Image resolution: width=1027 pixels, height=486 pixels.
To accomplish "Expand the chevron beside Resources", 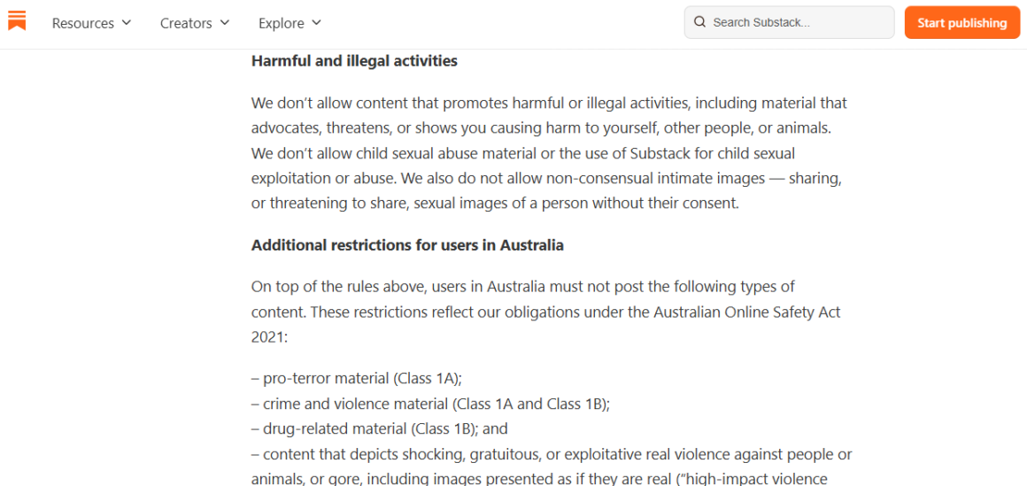I will pos(127,22).
